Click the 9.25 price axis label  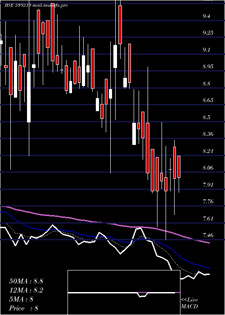pyautogui.click(x=208, y=33)
